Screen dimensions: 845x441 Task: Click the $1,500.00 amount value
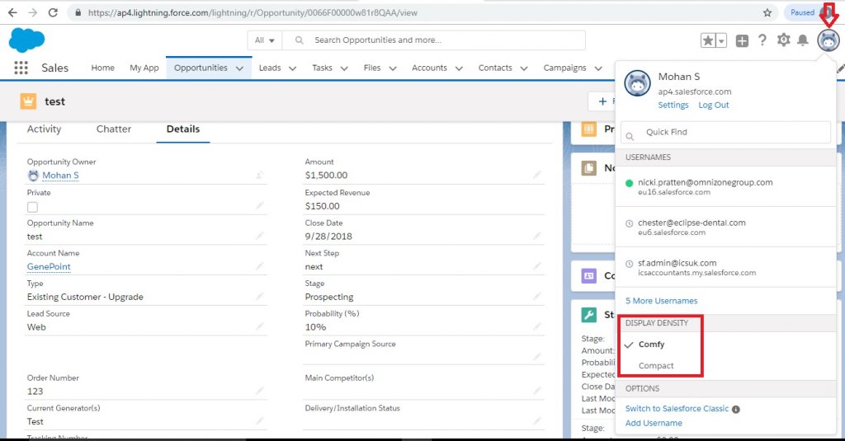click(x=326, y=176)
